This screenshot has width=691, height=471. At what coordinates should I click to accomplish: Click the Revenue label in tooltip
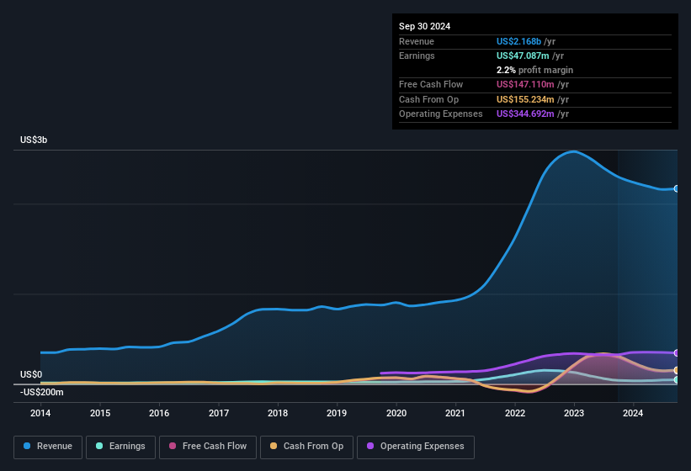pyautogui.click(x=417, y=41)
